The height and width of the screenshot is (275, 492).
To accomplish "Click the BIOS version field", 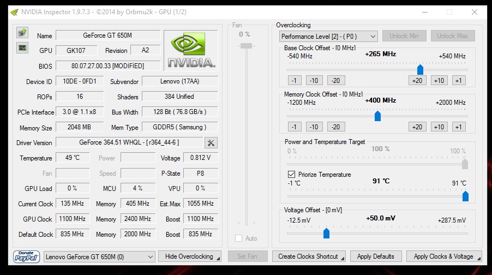I will (108, 66).
